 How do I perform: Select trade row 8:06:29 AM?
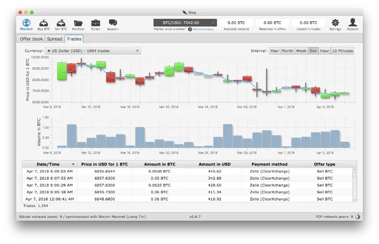point(187,185)
